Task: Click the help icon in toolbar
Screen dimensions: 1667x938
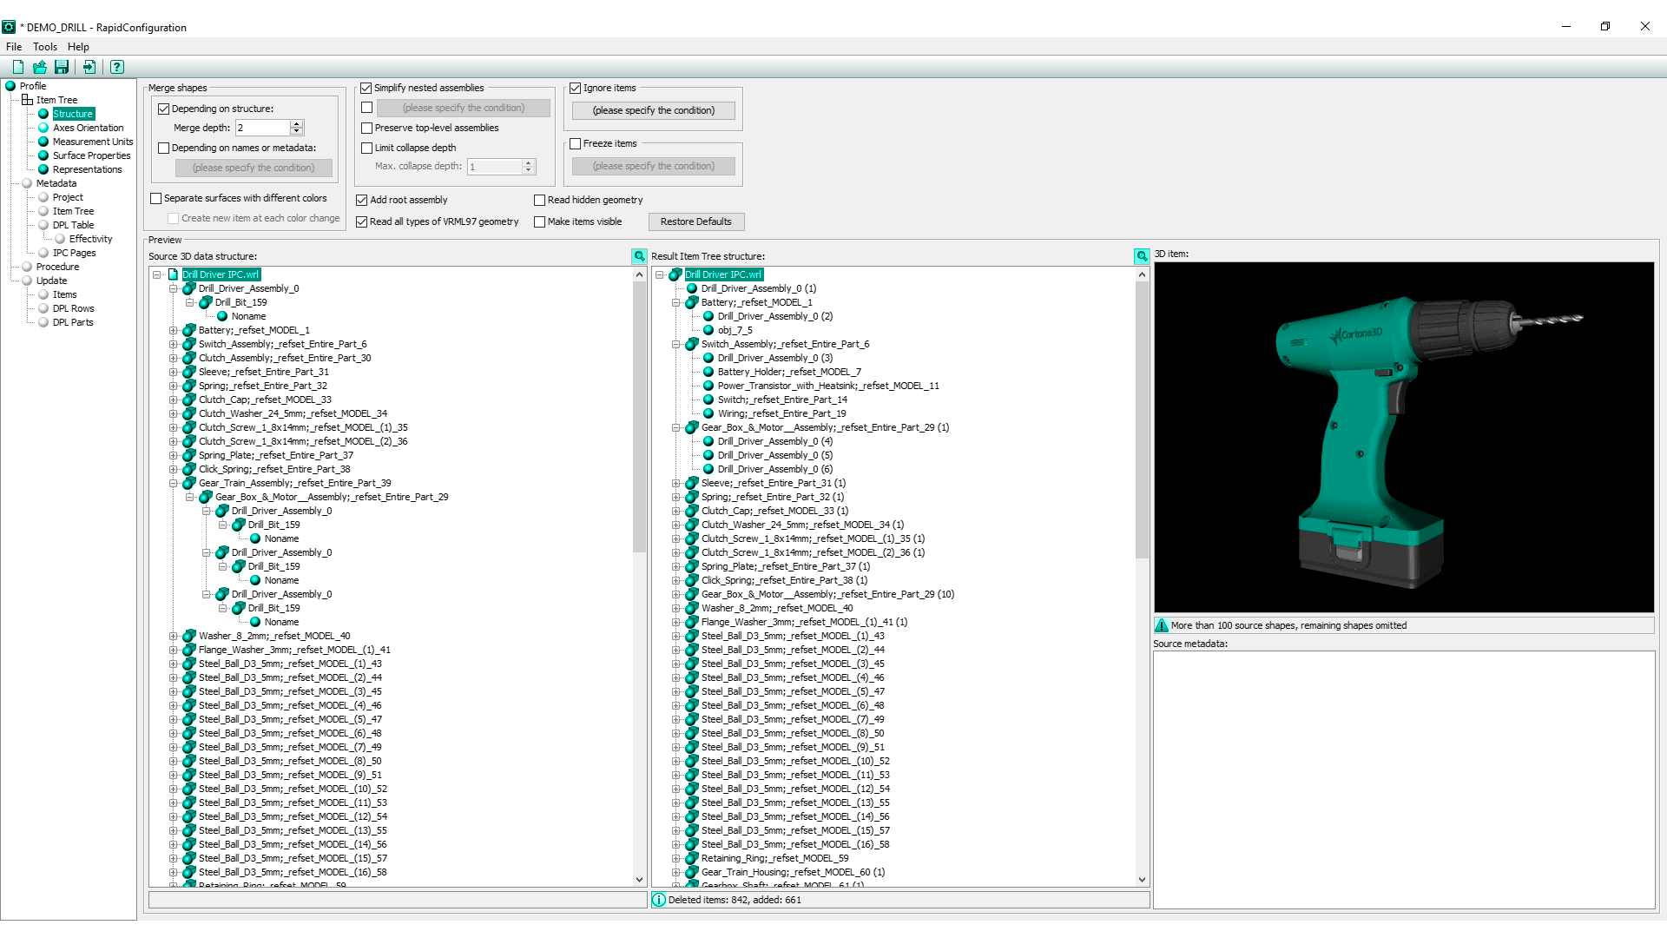Action: point(117,66)
